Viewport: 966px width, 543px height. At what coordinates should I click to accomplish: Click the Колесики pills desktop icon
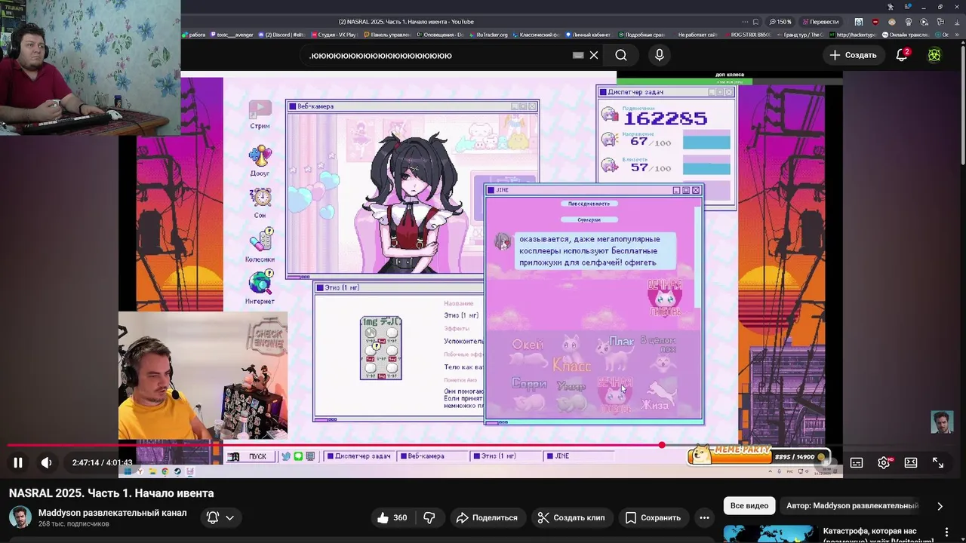[x=260, y=245]
